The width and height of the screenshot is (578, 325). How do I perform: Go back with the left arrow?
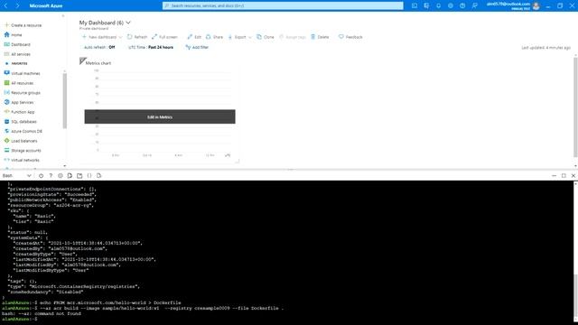(5, 6)
